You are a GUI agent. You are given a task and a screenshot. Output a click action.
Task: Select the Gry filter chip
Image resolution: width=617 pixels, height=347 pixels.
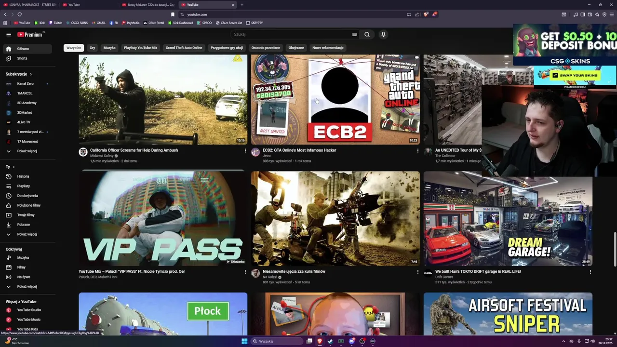(92, 48)
